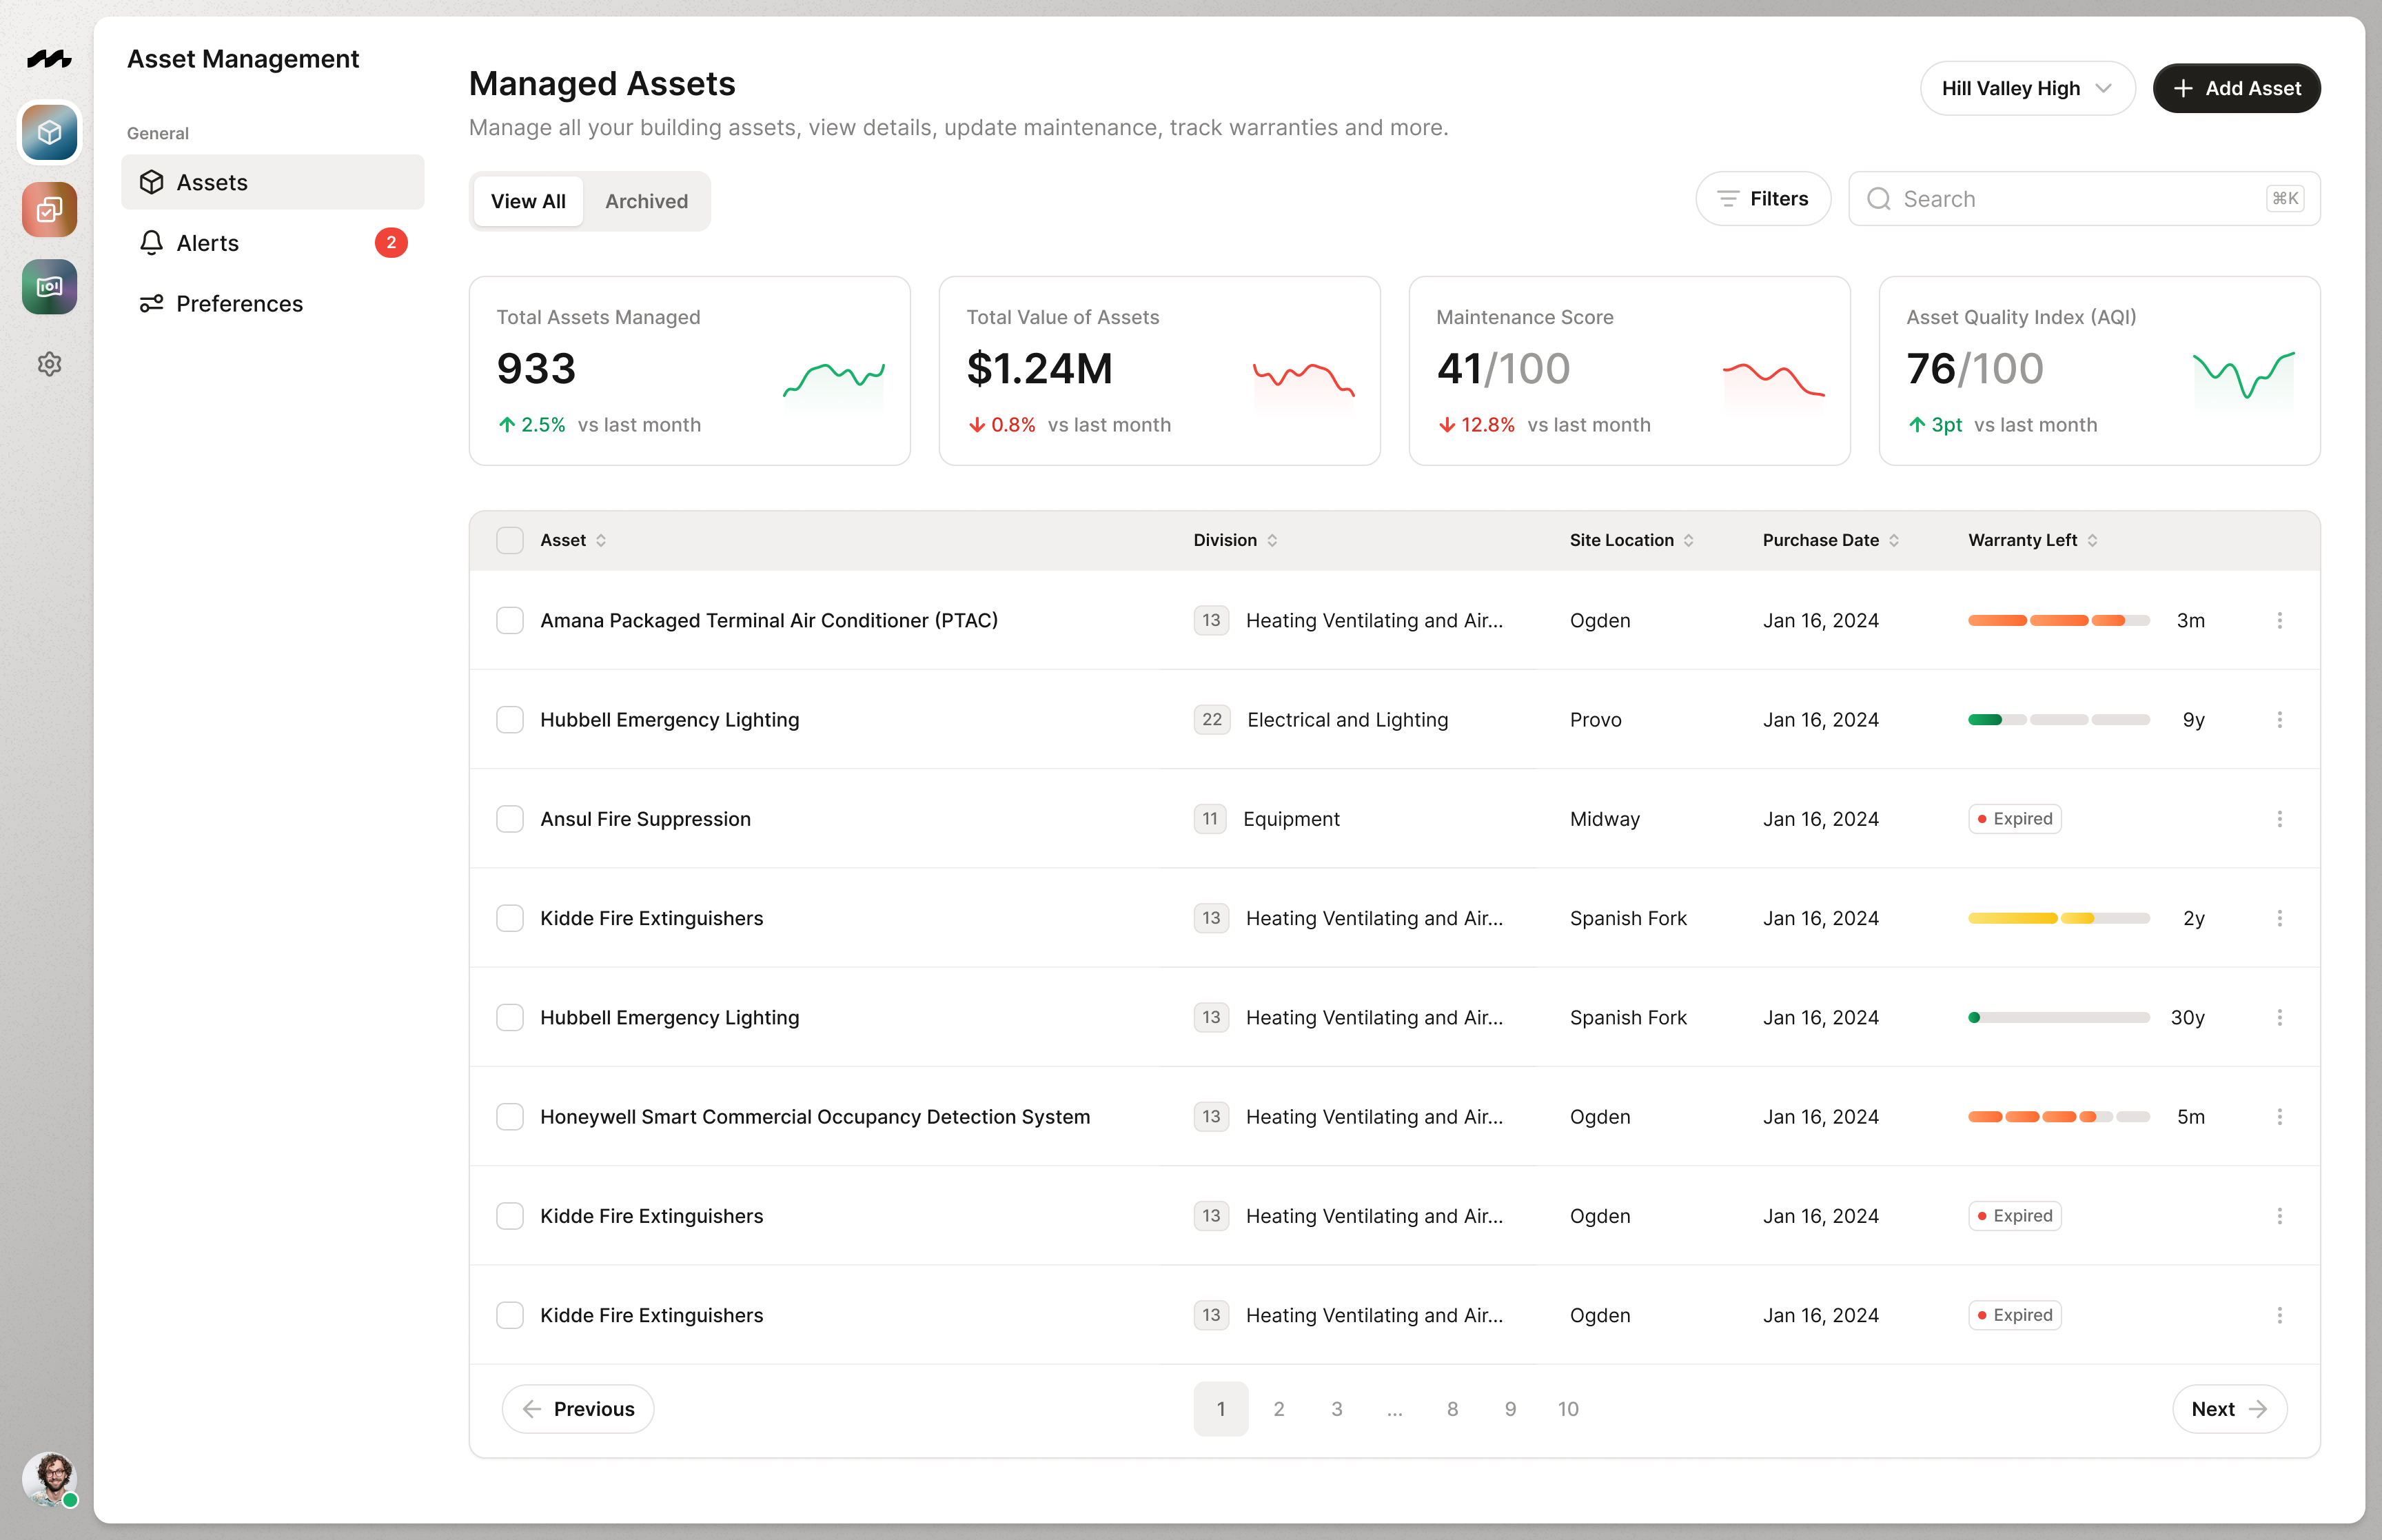Select the checkbox for Ansul Fire Suppression
This screenshot has height=1540, width=2382.
(x=510, y=818)
